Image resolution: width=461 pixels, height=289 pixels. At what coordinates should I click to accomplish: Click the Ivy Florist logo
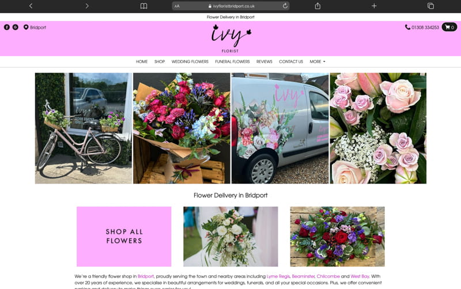[x=231, y=39]
